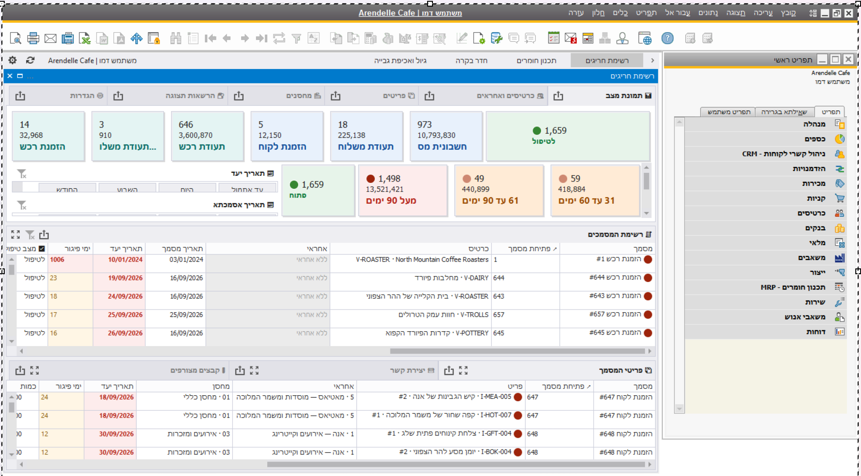Expand the תכנון חומרים - MRP module

point(765,287)
